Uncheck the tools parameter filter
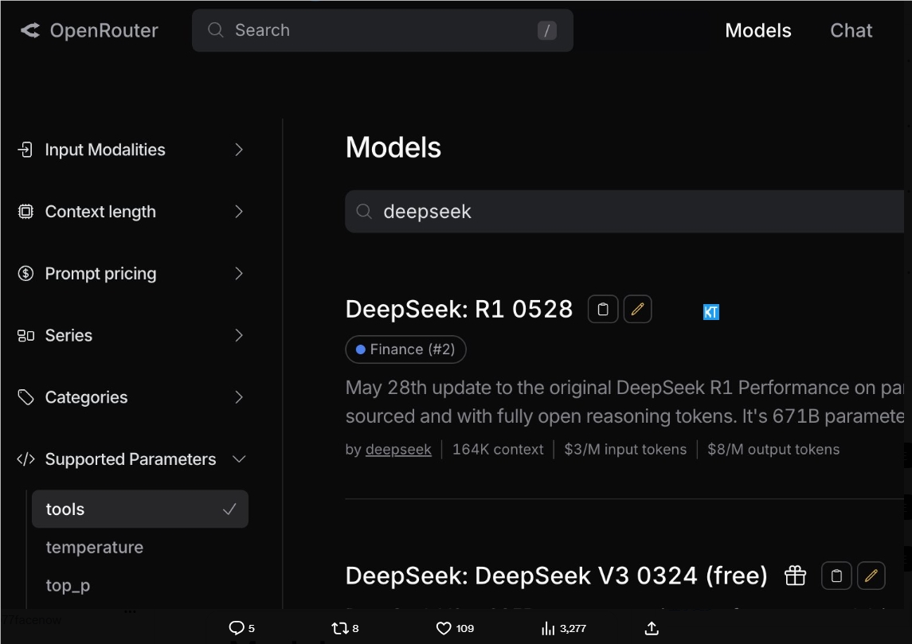The width and height of the screenshot is (912, 644). (x=140, y=509)
